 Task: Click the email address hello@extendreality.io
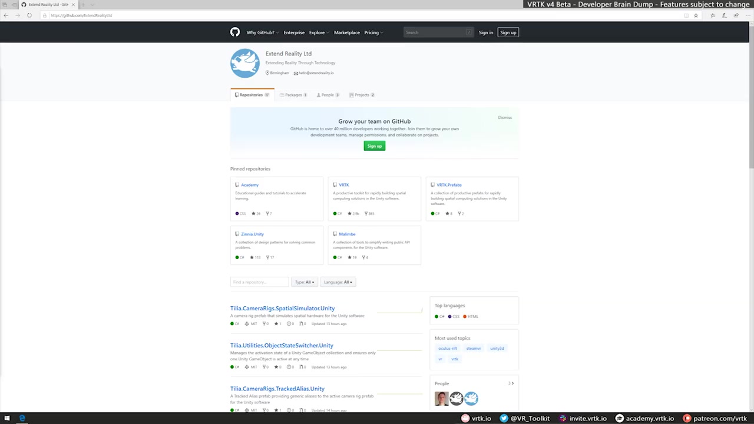coord(316,72)
